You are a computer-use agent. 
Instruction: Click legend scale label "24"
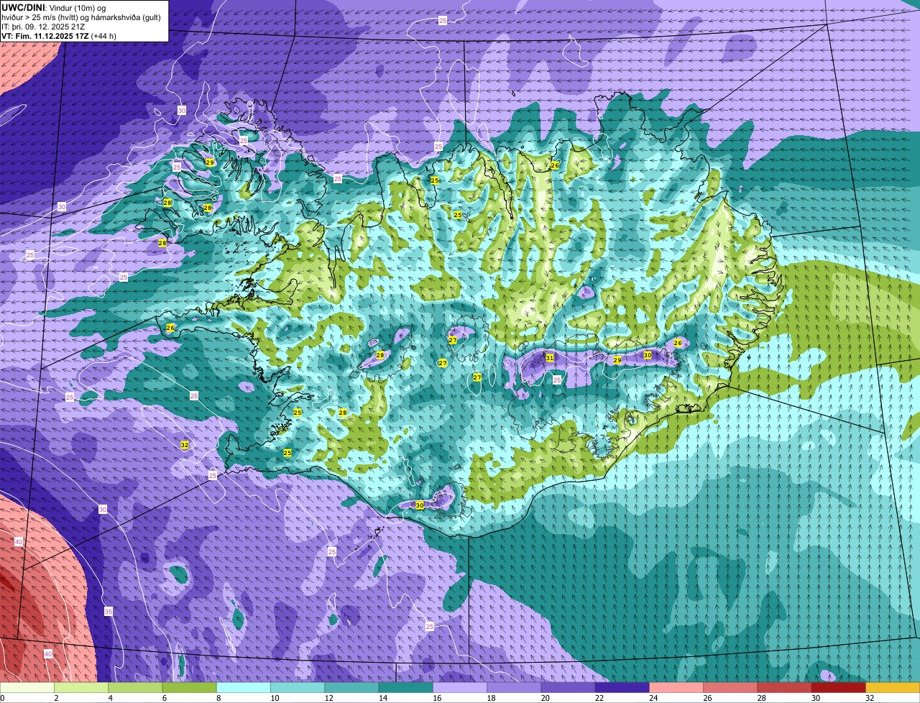pos(654,698)
